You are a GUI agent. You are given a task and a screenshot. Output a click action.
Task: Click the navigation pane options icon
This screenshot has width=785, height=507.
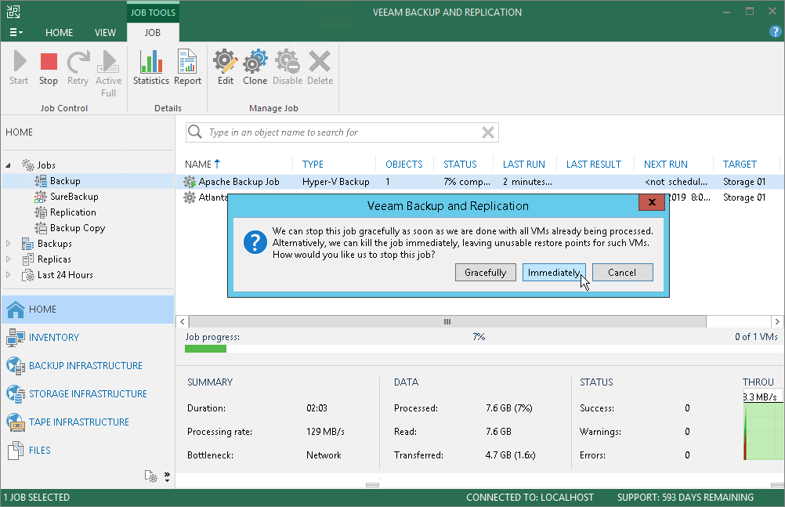click(x=150, y=476)
